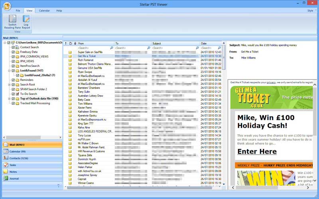This screenshot has width=319, height=199.
Task: Click the mail list vertical scrollbar thumb
Action: (224, 57)
